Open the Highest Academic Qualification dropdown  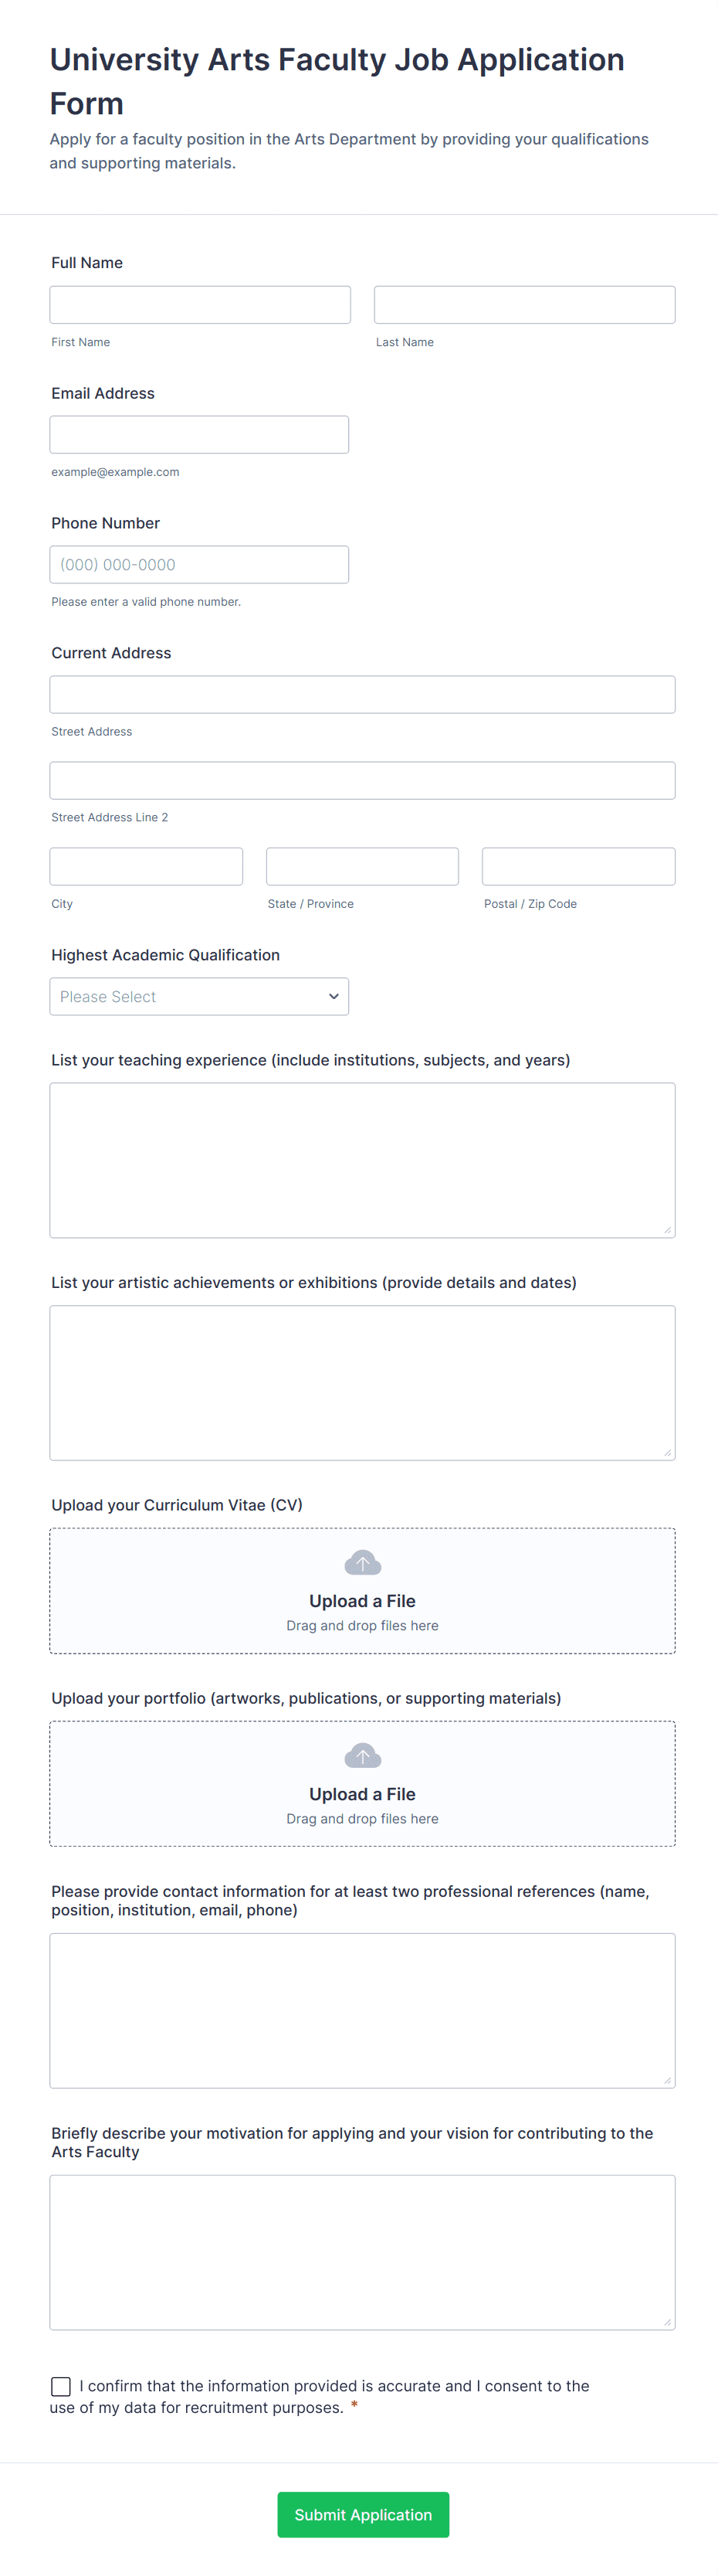point(198,996)
